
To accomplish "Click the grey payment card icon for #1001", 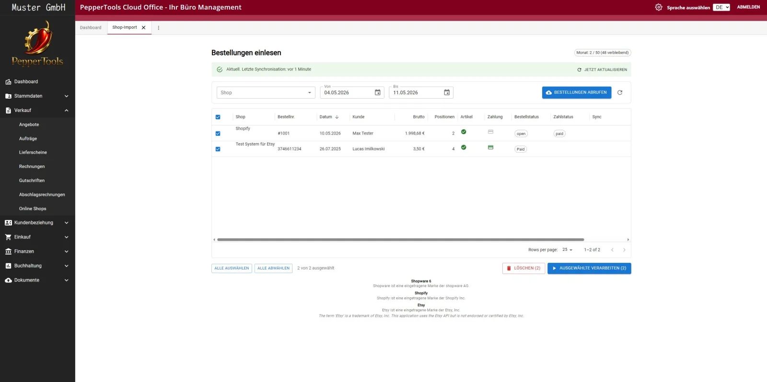I will coord(490,132).
